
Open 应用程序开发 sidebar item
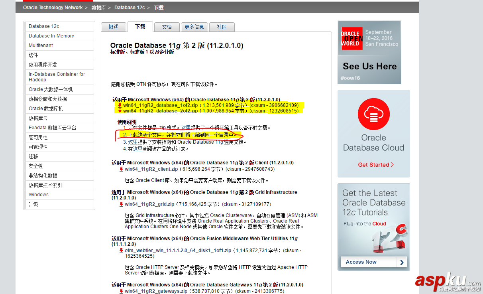point(59,65)
